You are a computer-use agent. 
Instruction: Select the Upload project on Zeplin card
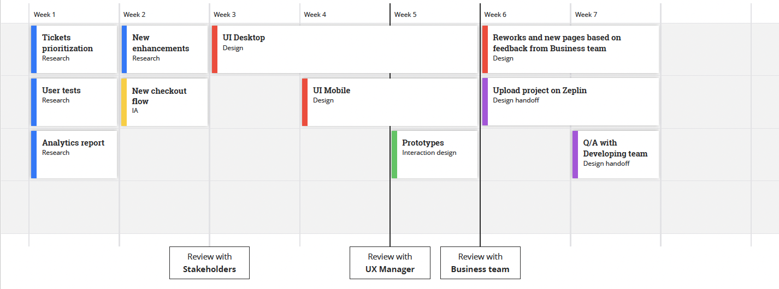pos(570,101)
